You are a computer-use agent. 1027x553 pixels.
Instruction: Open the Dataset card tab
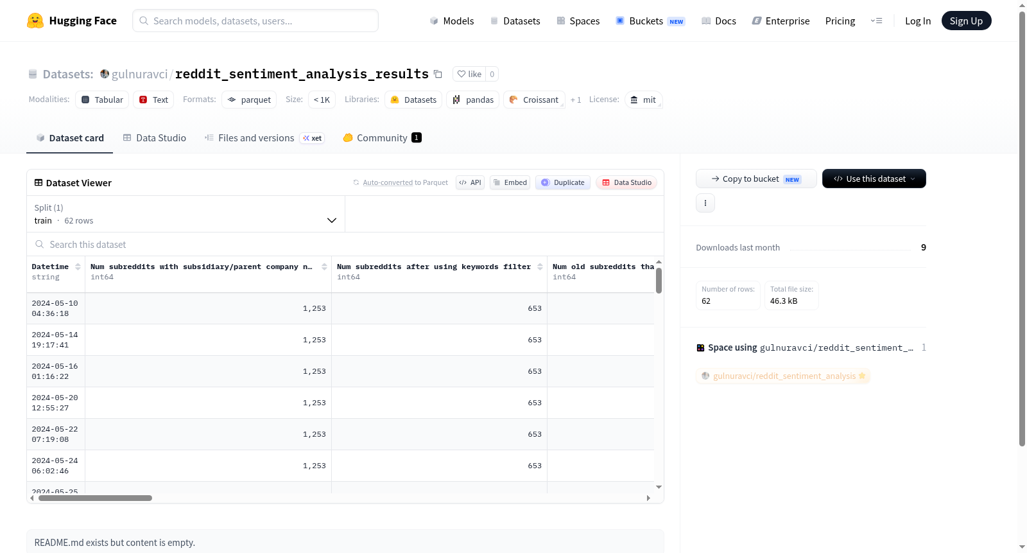70,137
